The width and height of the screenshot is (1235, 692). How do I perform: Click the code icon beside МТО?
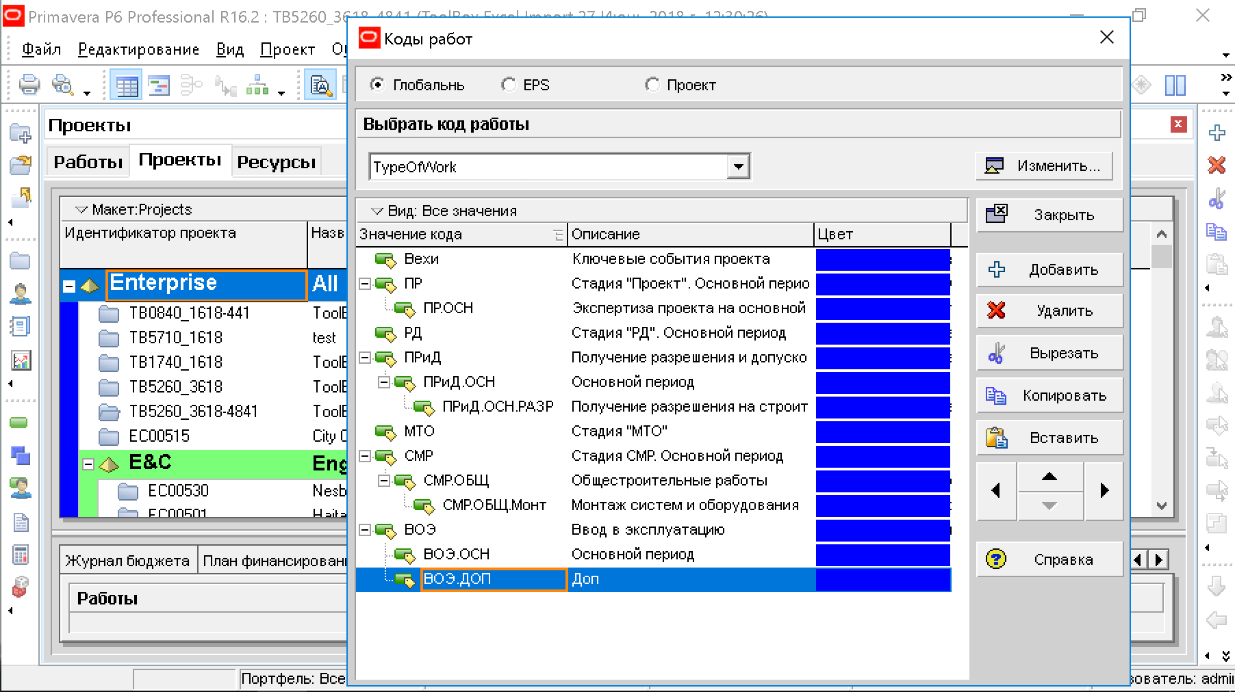click(385, 432)
